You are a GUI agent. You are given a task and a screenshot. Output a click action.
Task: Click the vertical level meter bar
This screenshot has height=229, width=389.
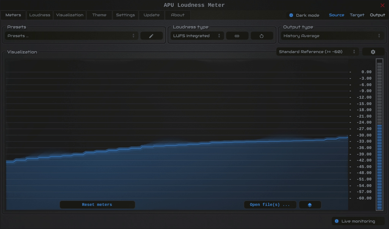379,135
